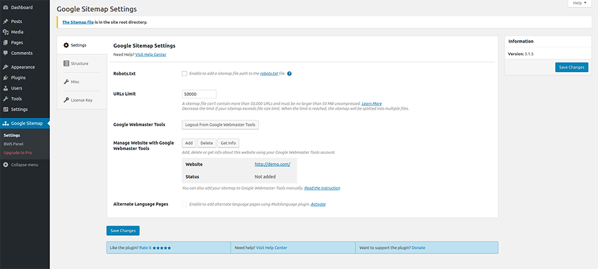Click Activate Multilanguage plugin link
The height and width of the screenshot is (269, 598).
pyautogui.click(x=318, y=204)
